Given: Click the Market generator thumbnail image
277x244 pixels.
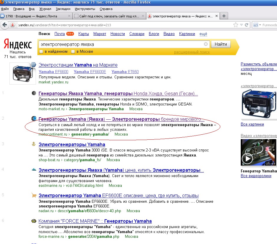Looking at the screenshot, I should [23, 73].
